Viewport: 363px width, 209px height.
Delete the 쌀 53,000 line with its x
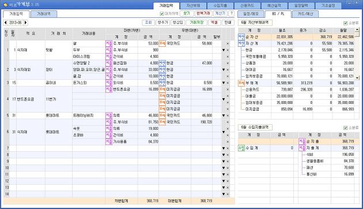coord(228,43)
